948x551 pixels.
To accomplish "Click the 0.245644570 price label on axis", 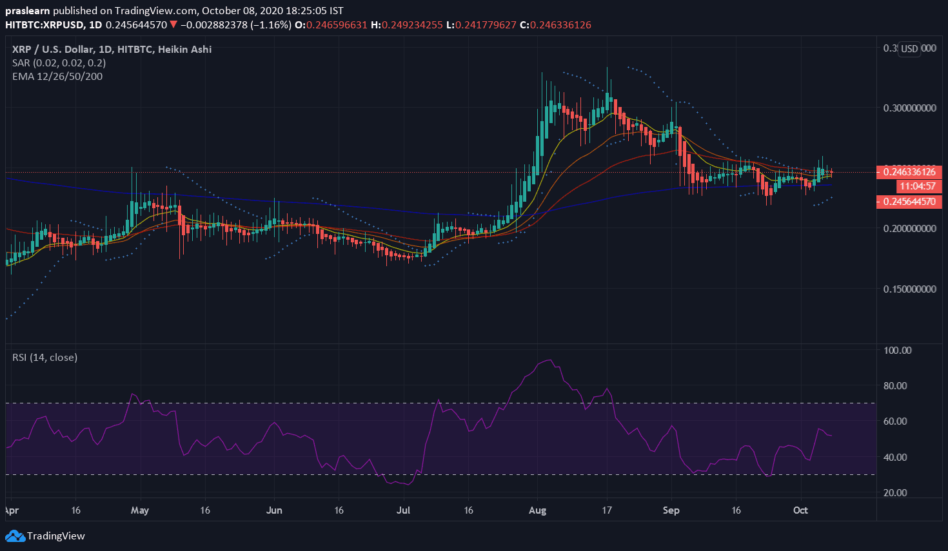I will [909, 202].
